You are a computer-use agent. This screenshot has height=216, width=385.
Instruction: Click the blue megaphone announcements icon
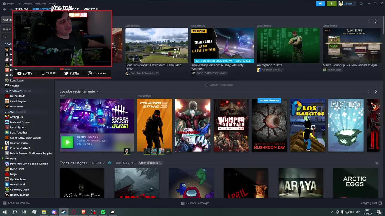tap(320, 4)
